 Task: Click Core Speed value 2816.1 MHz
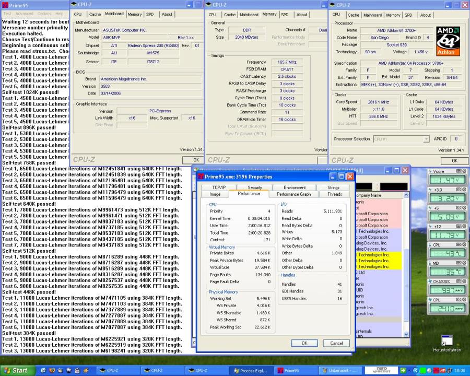click(x=379, y=102)
